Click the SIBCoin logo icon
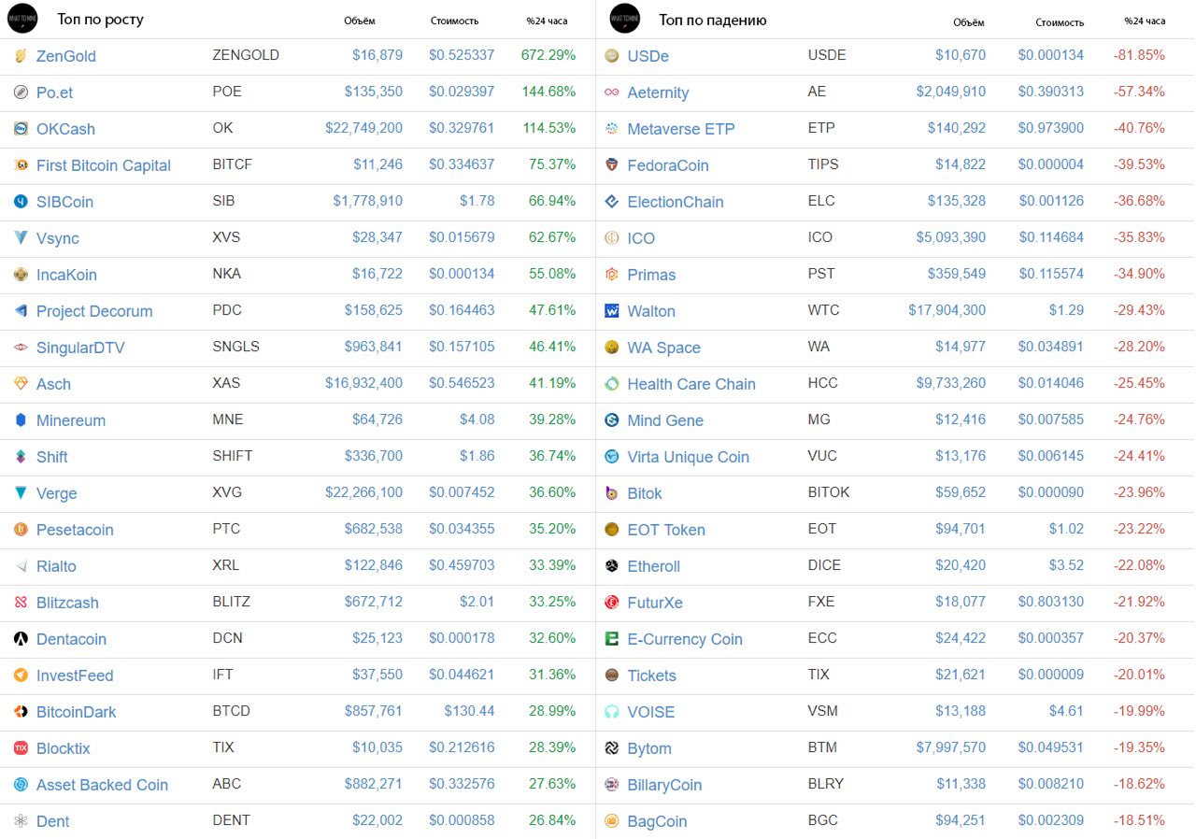Viewport: 1196px width, 839px height. [21, 202]
